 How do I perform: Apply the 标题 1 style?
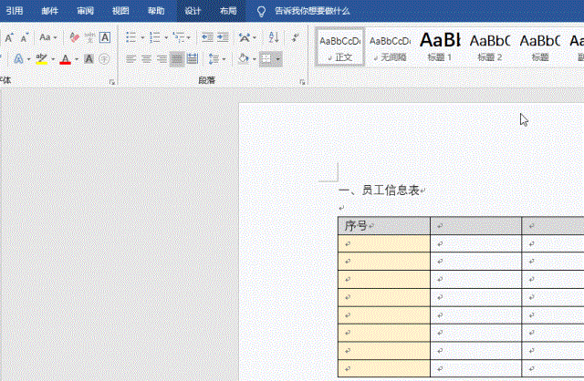coord(440,46)
